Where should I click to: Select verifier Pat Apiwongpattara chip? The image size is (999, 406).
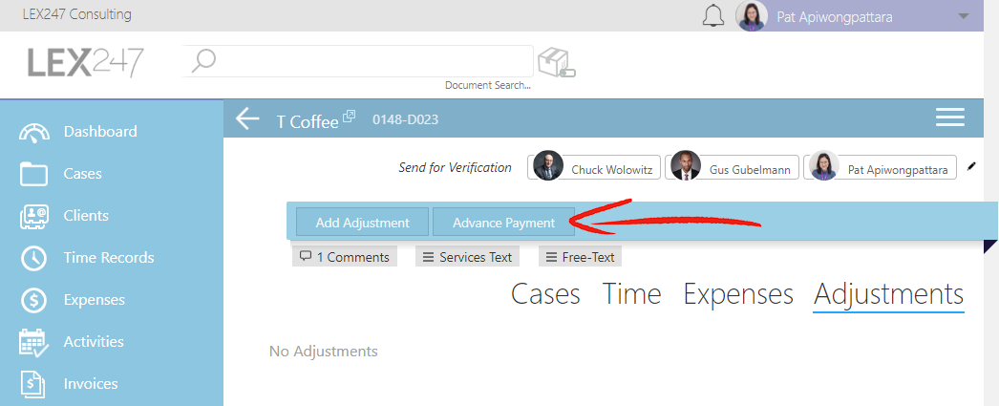pos(880,167)
